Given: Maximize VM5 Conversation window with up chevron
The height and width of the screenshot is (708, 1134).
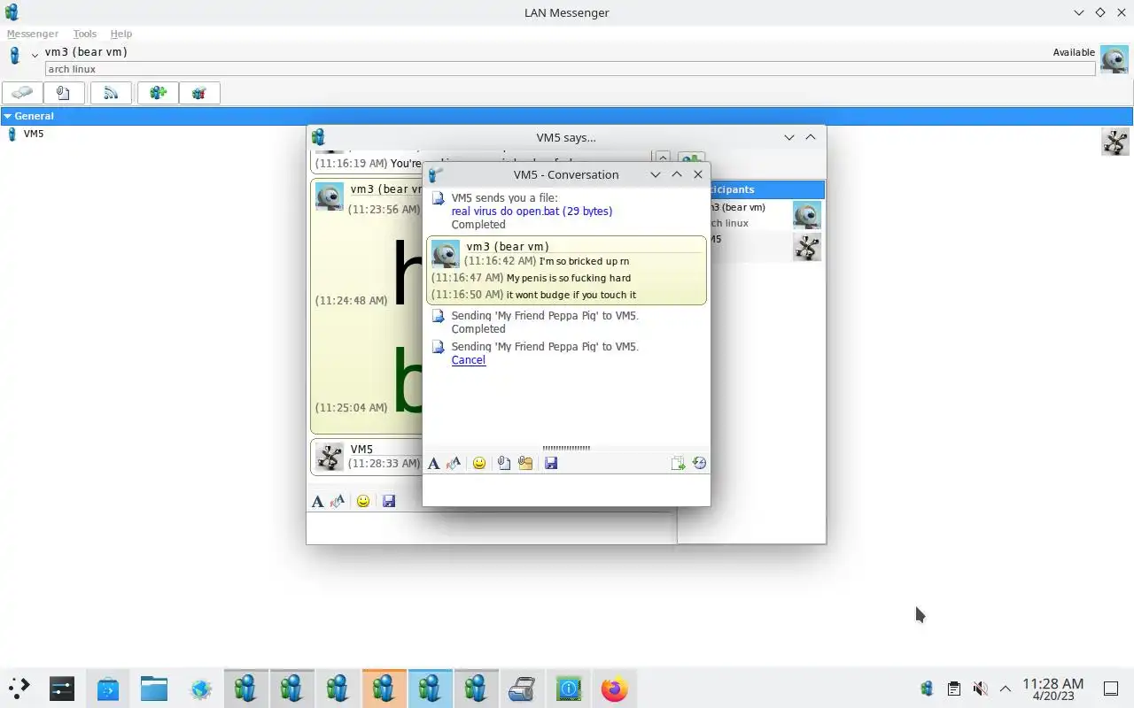Looking at the screenshot, I should click(x=677, y=174).
